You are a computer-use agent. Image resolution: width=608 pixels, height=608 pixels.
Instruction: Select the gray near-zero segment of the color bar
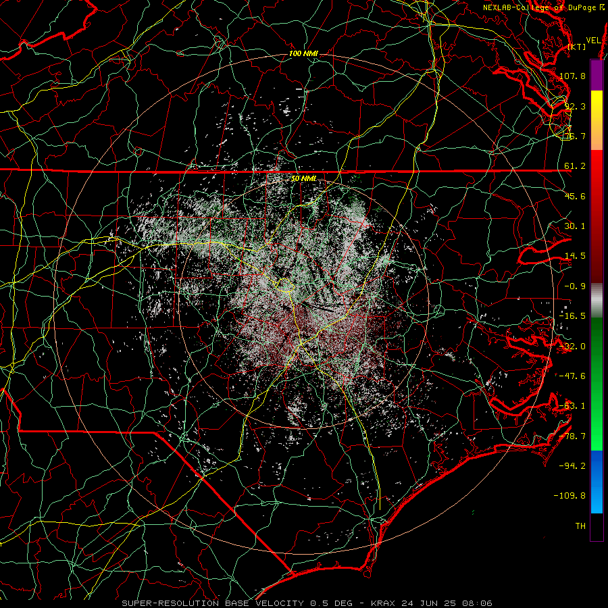pos(597,301)
